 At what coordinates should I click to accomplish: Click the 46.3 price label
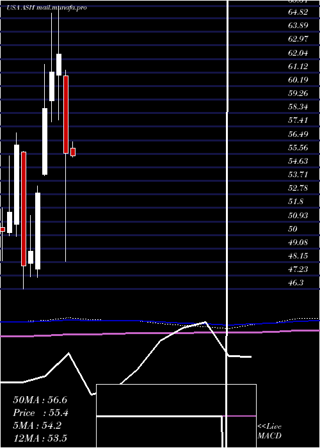pyautogui.click(x=296, y=283)
